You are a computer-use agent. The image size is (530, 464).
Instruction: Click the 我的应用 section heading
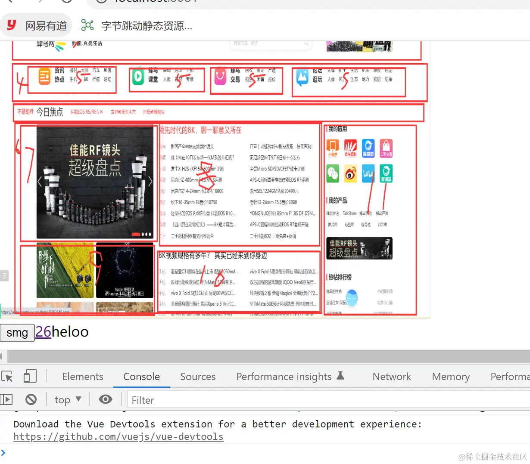coord(337,129)
